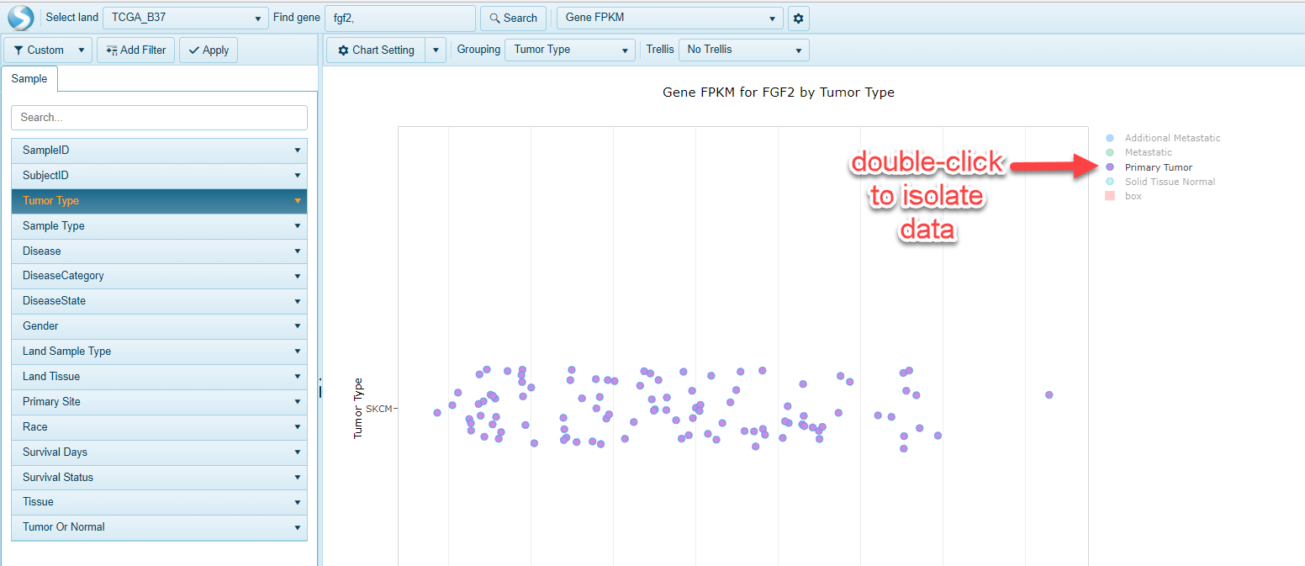Expand the Survival Days filter row
Image resolution: width=1305 pixels, height=566 pixels.
pos(159,452)
